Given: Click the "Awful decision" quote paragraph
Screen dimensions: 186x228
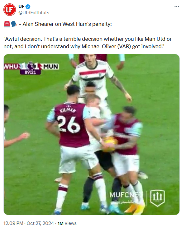Looking at the screenshot, I should click(x=88, y=43).
